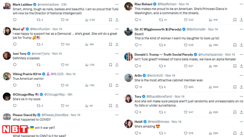Bookmark @Chicago1Ray's tweet

pyautogui.click(x=111, y=106)
